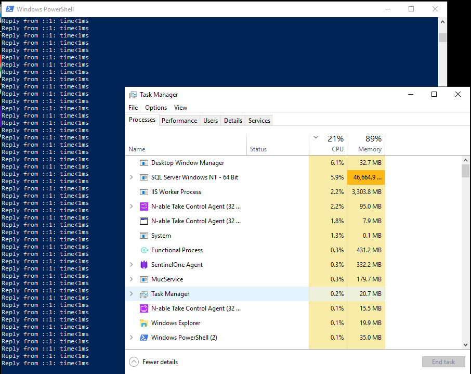This screenshot has height=374, width=471.
Task: Click the 19.9 MB memory value
Action: pos(371,323)
